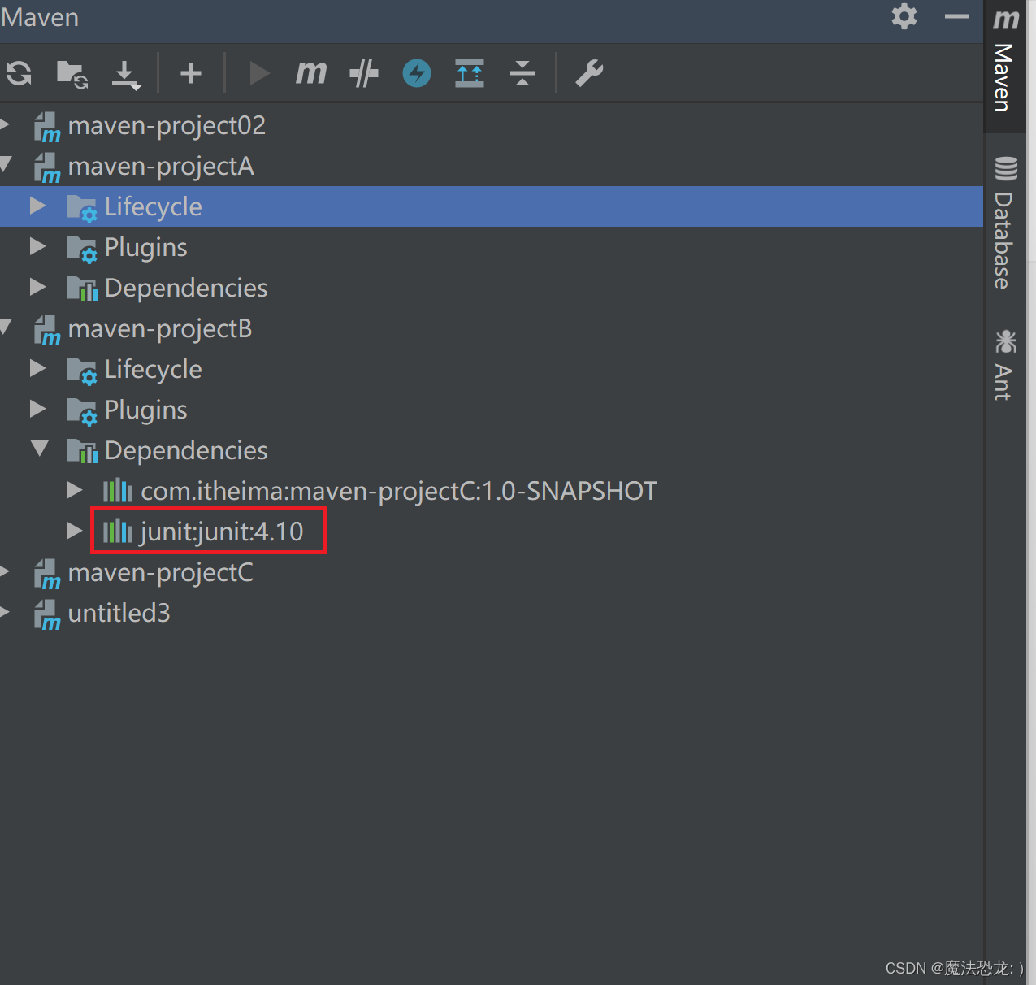
Task: Click maven-projectB module icon
Action: (x=47, y=330)
